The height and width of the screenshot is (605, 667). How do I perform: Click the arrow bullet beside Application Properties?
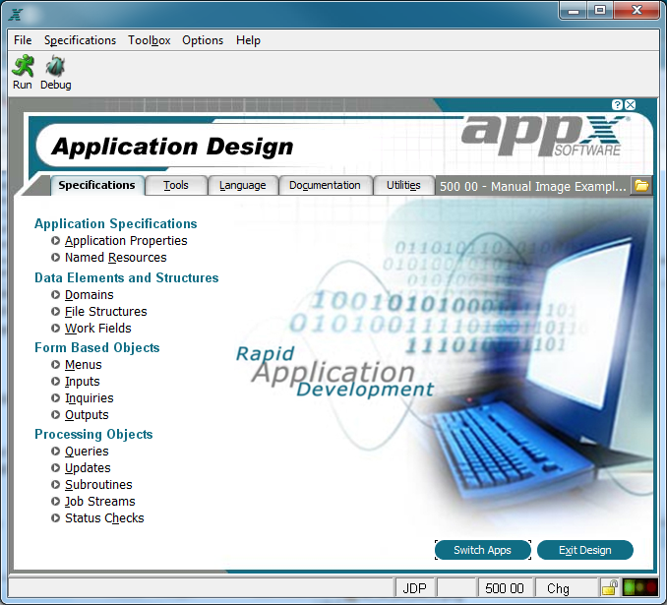pos(55,241)
